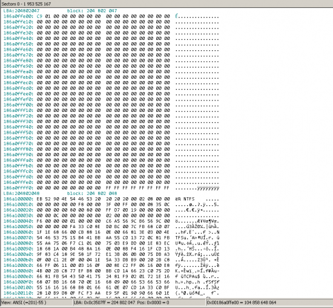Click the ÿÿÿÿÿÿÿÿ characters in text column
333x308 pixels.
click(x=208, y=188)
